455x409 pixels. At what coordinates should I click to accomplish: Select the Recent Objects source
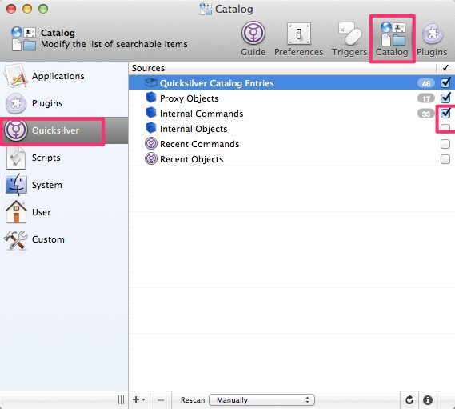(x=292, y=159)
